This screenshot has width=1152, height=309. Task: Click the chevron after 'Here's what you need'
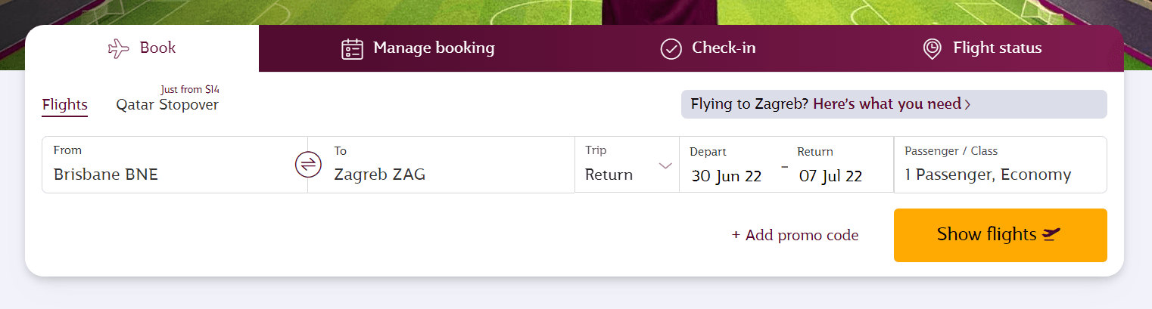967,104
